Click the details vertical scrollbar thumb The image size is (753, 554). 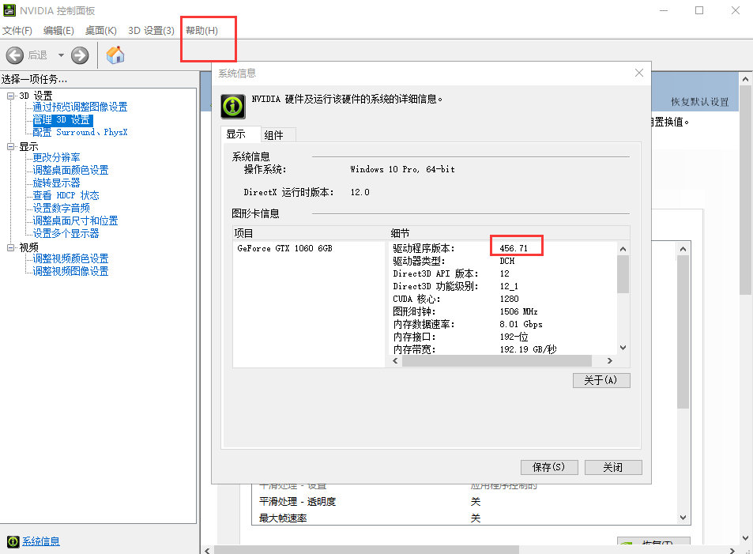coord(623,274)
